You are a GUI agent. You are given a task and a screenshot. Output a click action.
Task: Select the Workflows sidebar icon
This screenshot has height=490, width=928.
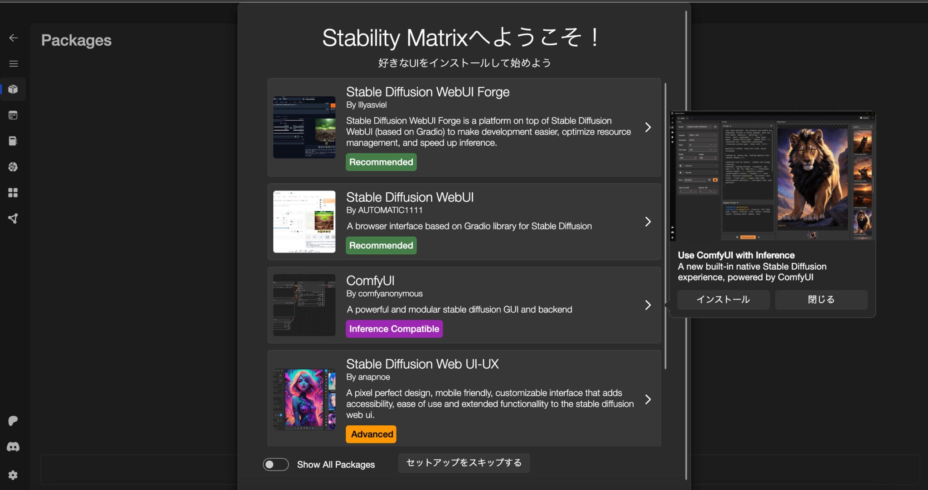(13, 219)
